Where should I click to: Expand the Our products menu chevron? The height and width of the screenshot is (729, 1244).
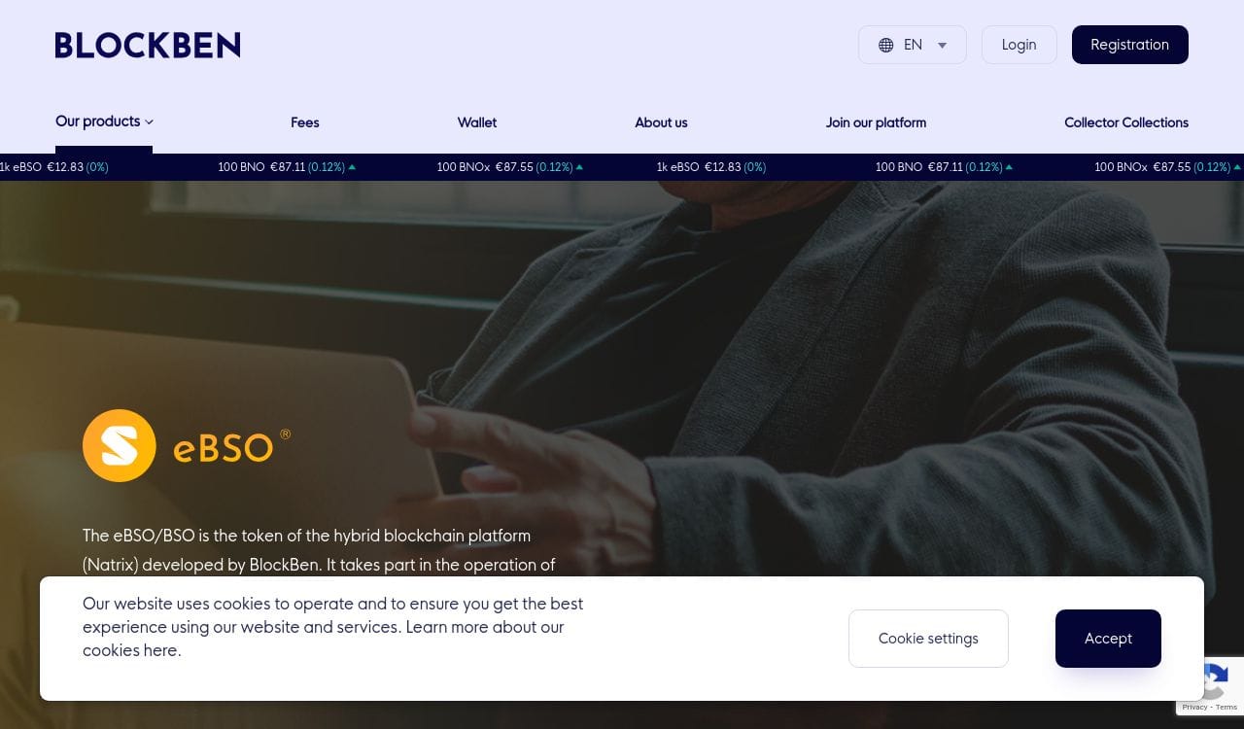[x=149, y=122]
